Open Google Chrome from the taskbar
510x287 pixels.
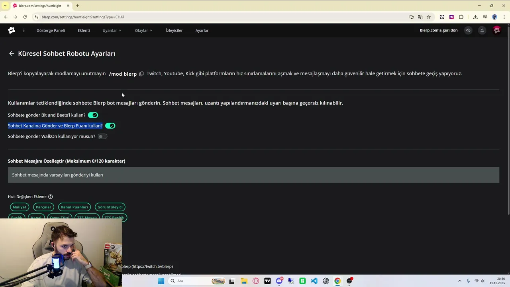pyautogui.click(x=337, y=281)
